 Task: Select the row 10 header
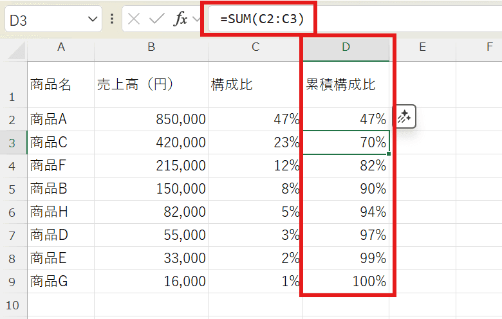point(13,304)
